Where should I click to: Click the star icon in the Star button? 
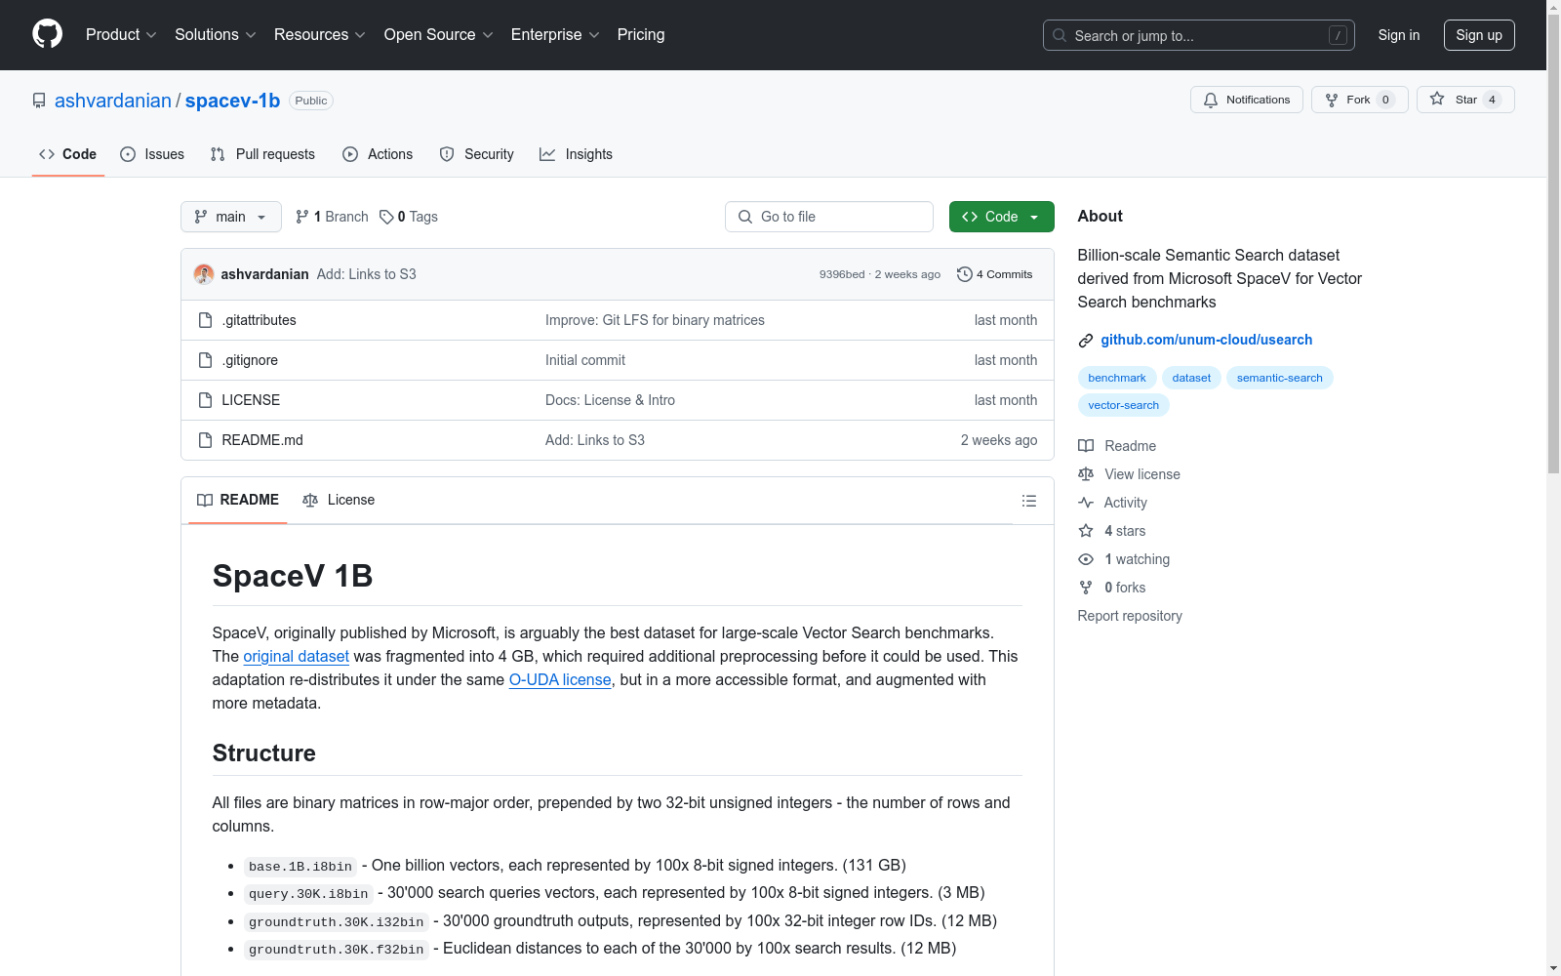[1437, 99]
